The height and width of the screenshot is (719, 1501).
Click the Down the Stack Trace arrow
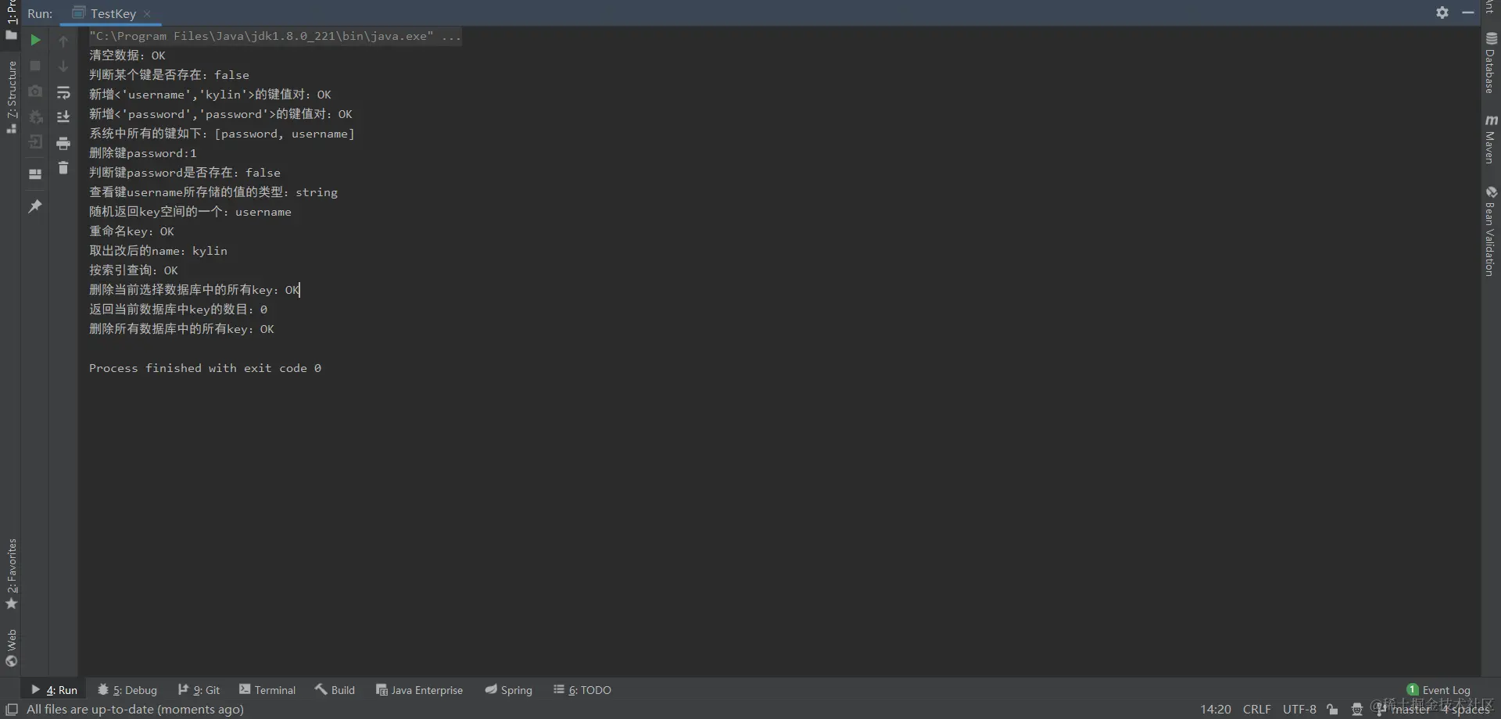click(x=63, y=66)
